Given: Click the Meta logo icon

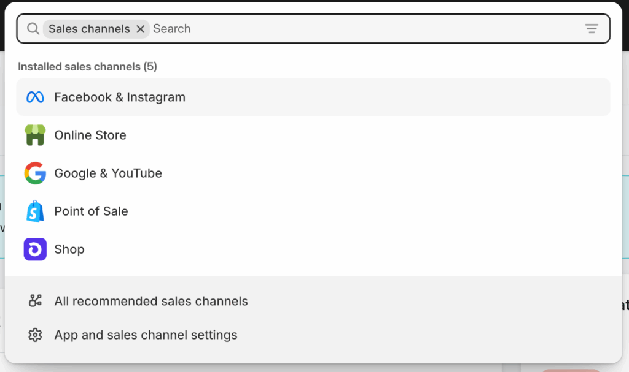Looking at the screenshot, I should tap(35, 97).
